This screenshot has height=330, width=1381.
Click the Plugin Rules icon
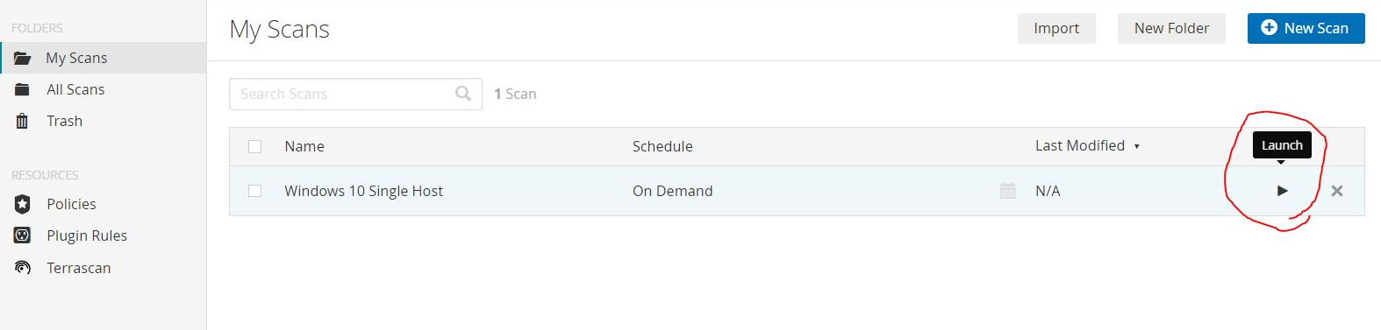[x=23, y=235]
